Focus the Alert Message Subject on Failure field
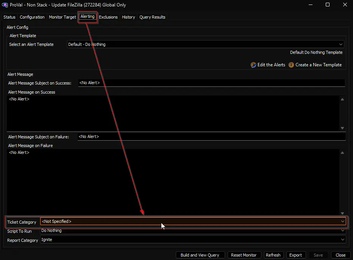 [x=211, y=136]
